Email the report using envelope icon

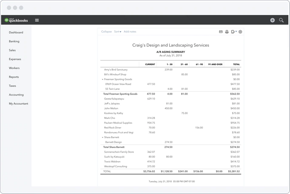click(x=221, y=32)
